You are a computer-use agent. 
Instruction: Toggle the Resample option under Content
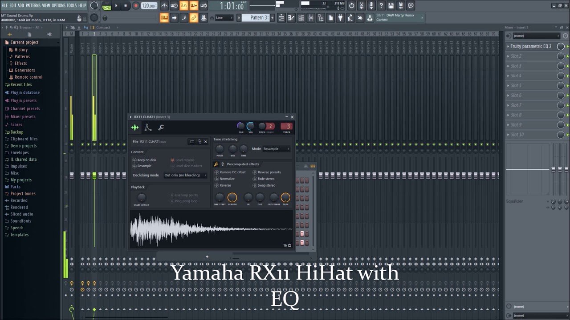click(x=142, y=166)
